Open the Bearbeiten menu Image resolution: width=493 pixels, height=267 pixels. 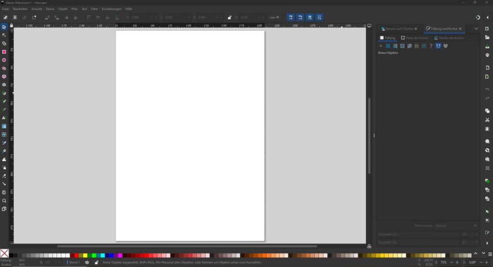tap(20, 9)
